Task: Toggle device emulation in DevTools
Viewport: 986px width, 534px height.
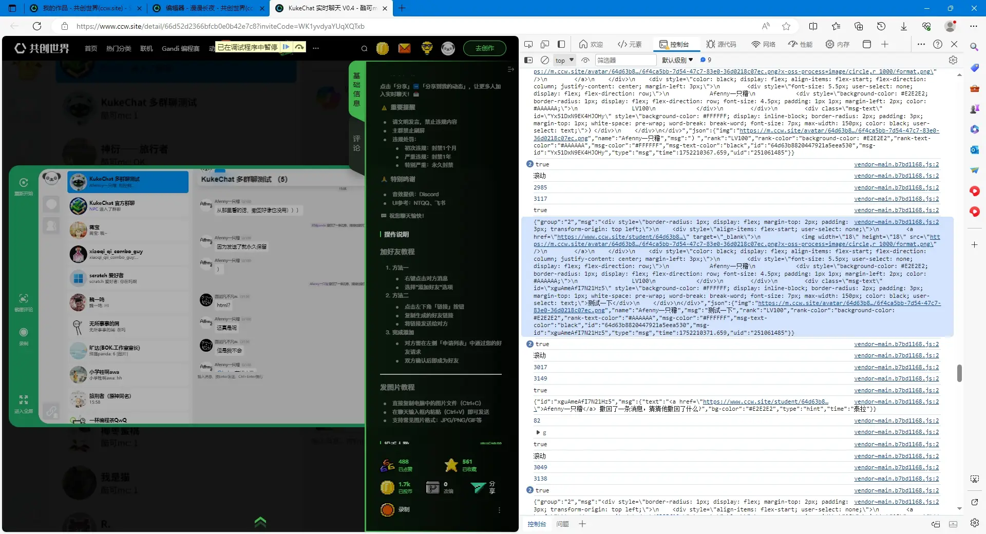Action: [x=545, y=44]
